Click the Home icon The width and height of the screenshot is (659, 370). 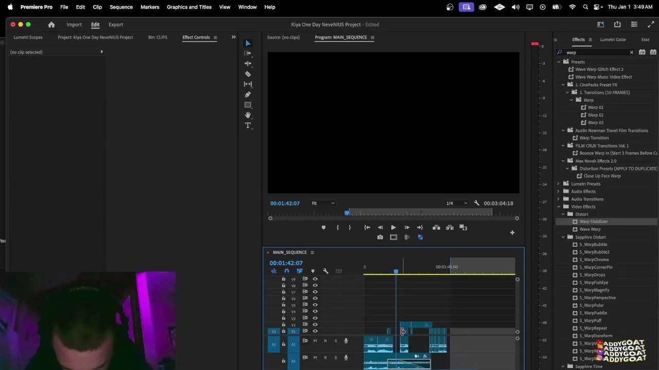(x=51, y=25)
